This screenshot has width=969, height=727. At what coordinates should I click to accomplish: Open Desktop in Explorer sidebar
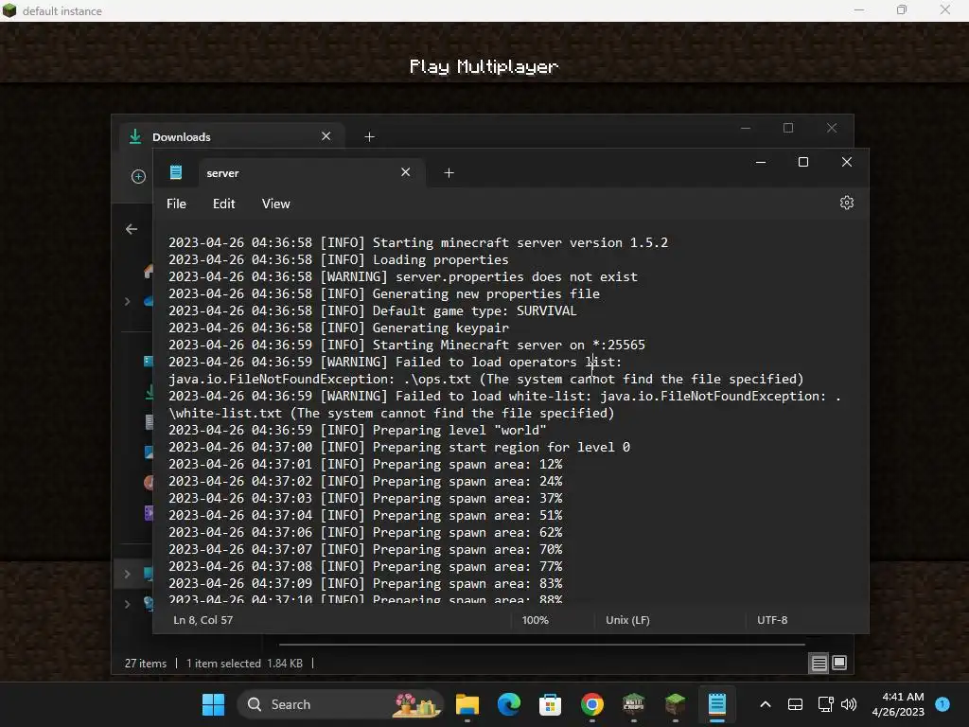(149, 361)
